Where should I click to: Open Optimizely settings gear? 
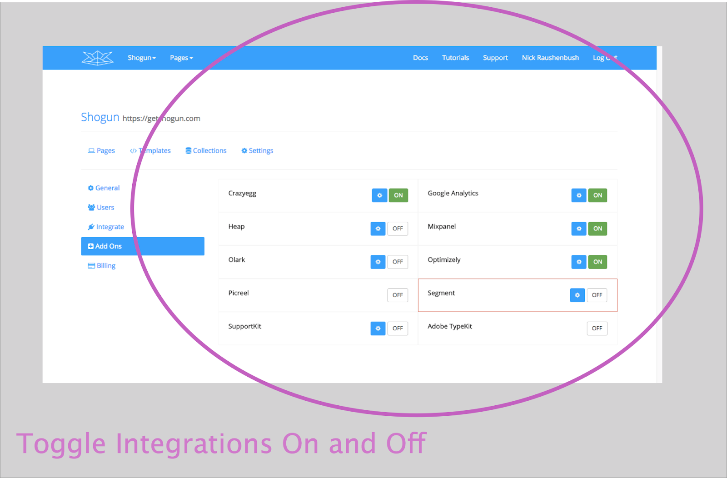tap(579, 262)
